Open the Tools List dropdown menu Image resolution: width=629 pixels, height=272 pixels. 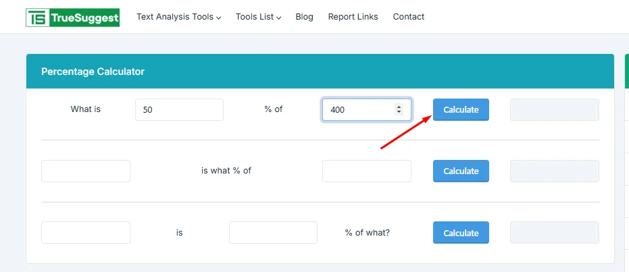click(x=258, y=17)
